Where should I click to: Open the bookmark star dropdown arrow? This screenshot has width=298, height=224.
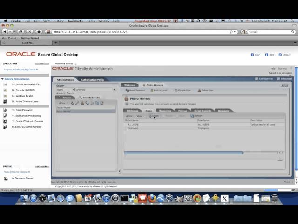pos(235,32)
